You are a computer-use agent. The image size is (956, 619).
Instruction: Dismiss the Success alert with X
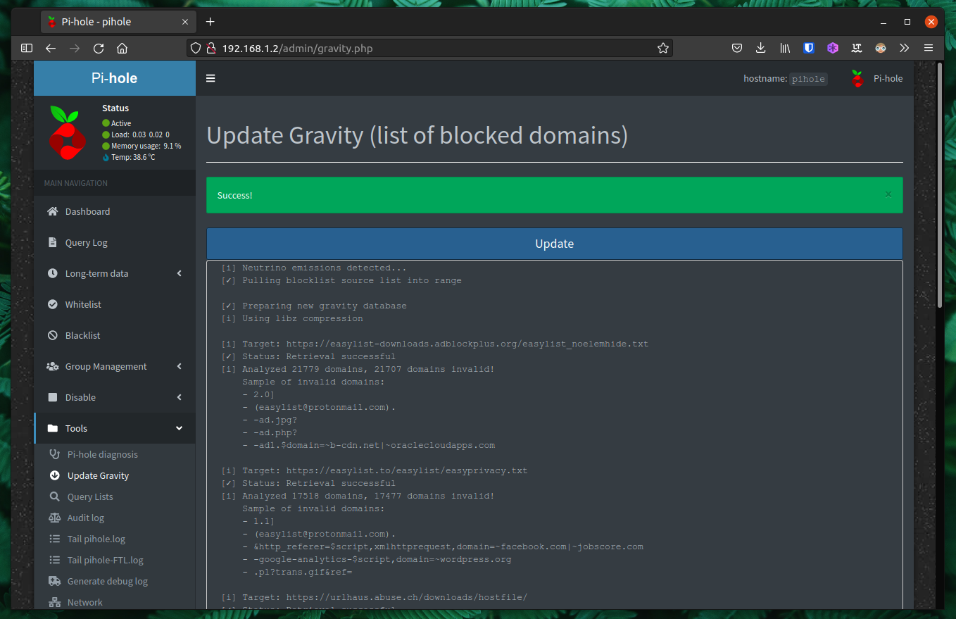(888, 194)
